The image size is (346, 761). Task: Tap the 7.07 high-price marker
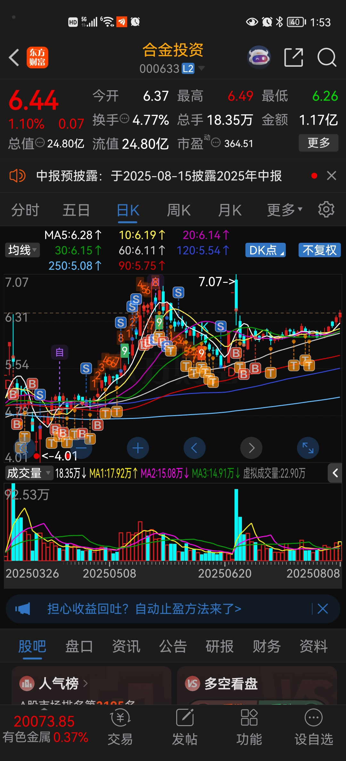[217, 282]
